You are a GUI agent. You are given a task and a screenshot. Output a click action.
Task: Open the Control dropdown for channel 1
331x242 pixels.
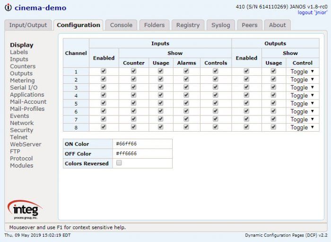[302, 72]
